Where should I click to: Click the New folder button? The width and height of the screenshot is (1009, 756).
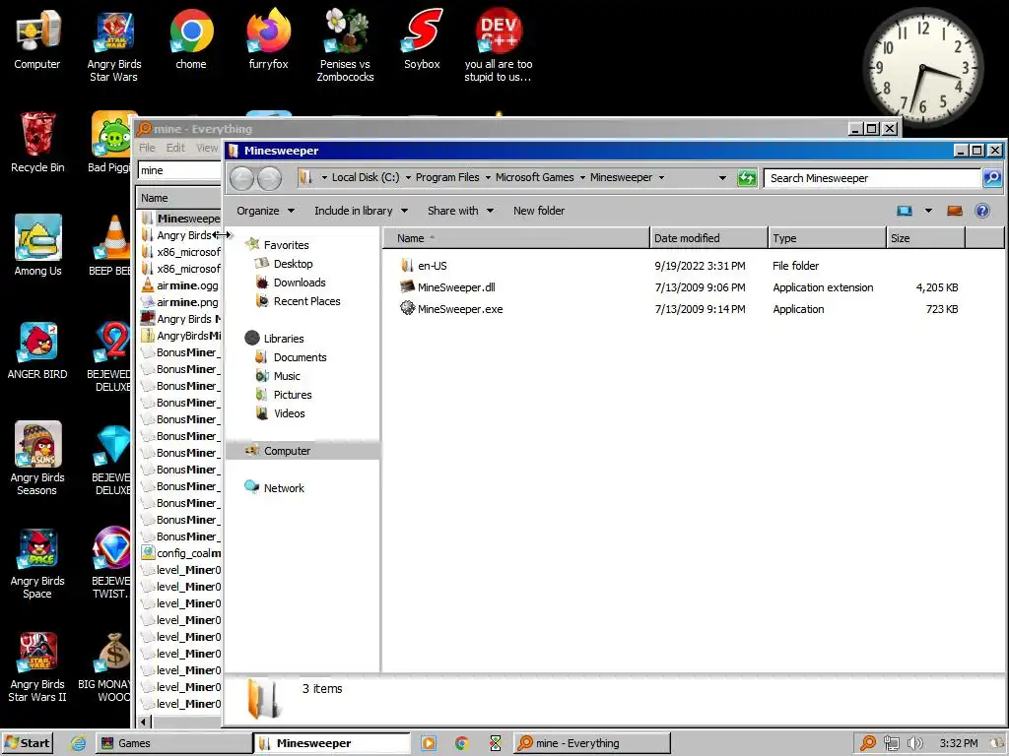[539, 211]
